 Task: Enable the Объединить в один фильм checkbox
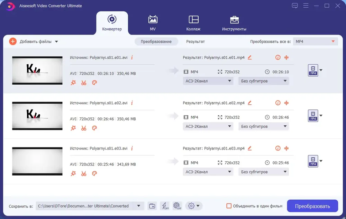[x=229, y=206]
